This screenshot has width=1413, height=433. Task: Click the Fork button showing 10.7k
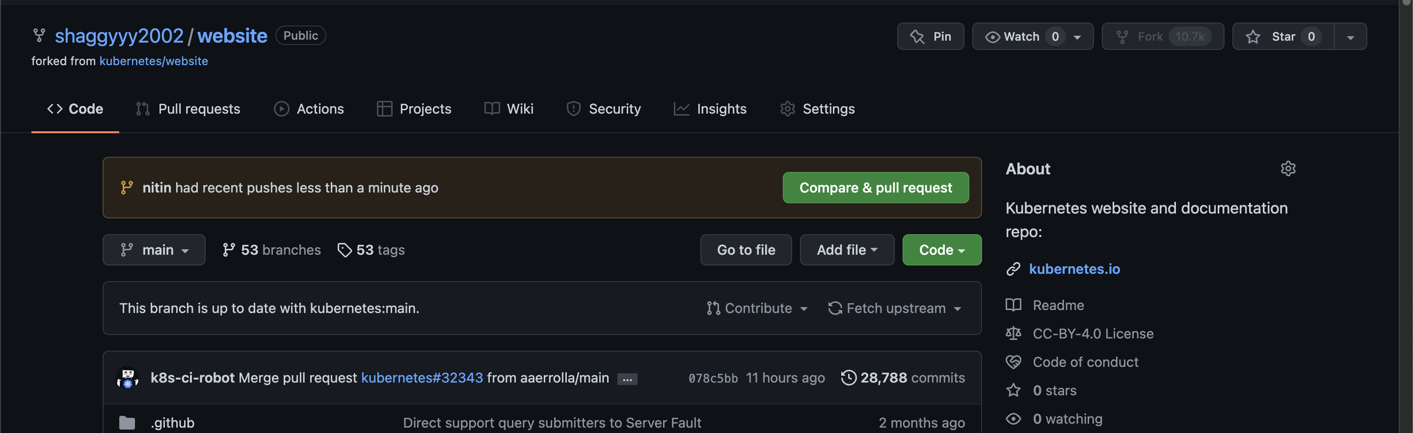click(x=1163, y=37)
